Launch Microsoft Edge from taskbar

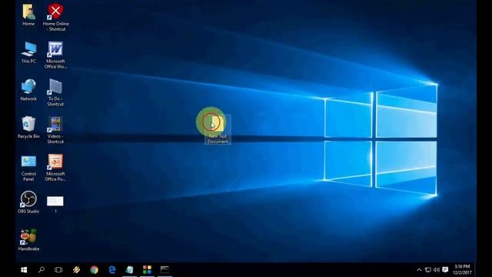point(112,270)
